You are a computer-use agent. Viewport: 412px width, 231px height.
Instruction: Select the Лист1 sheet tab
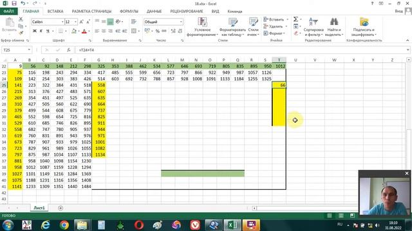[39, 208]
